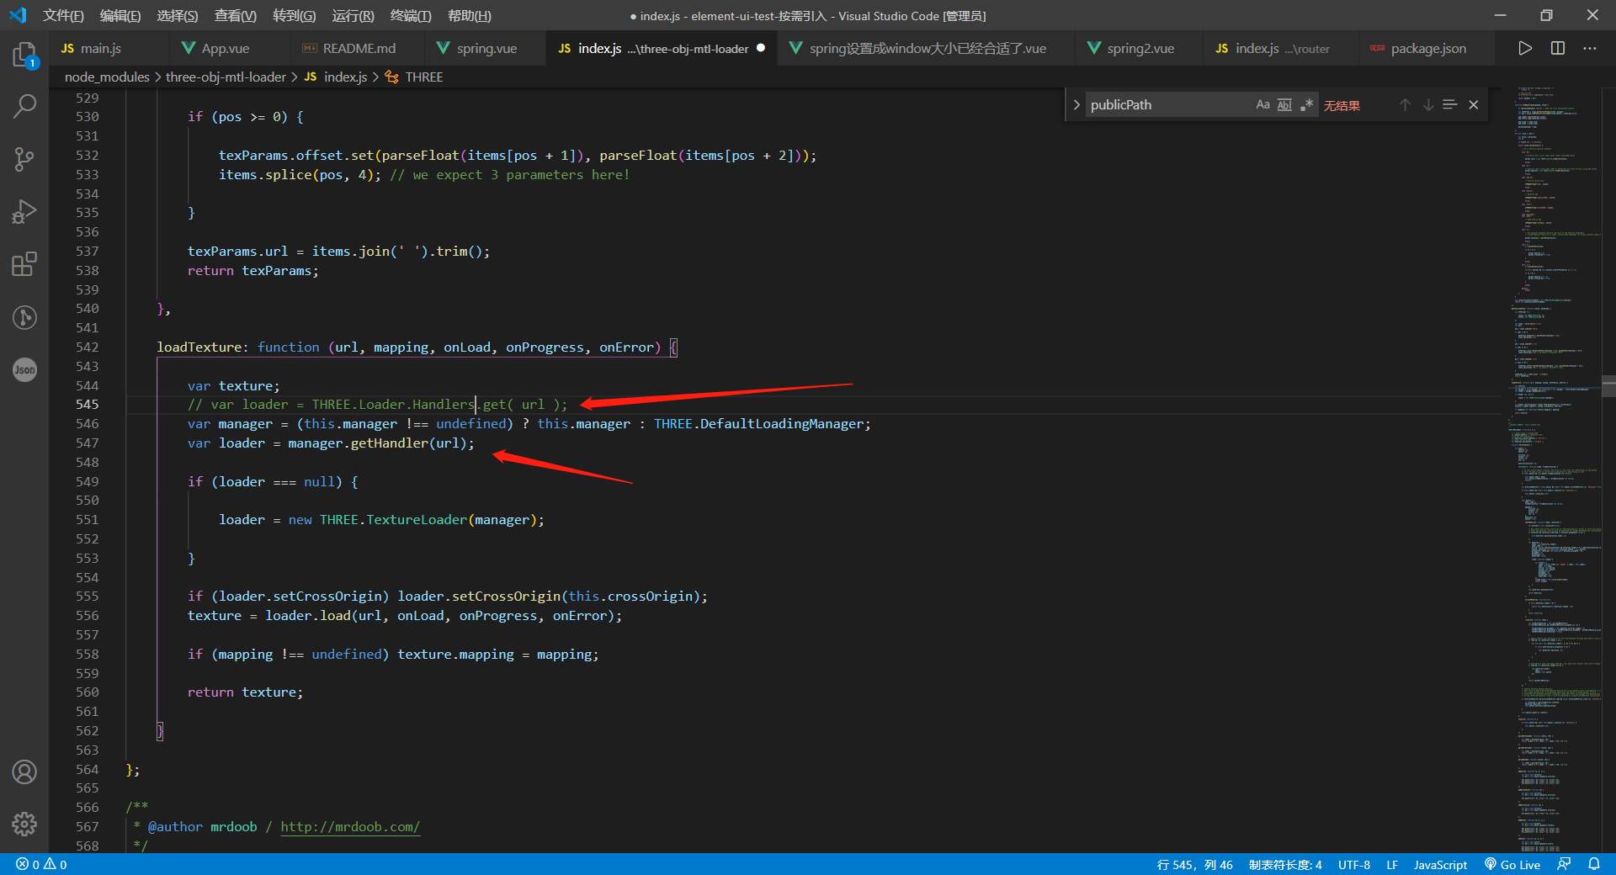Open the 帮助(H) menu
The width and height of the screenshot is (1616, 875).
click(470, 16)
